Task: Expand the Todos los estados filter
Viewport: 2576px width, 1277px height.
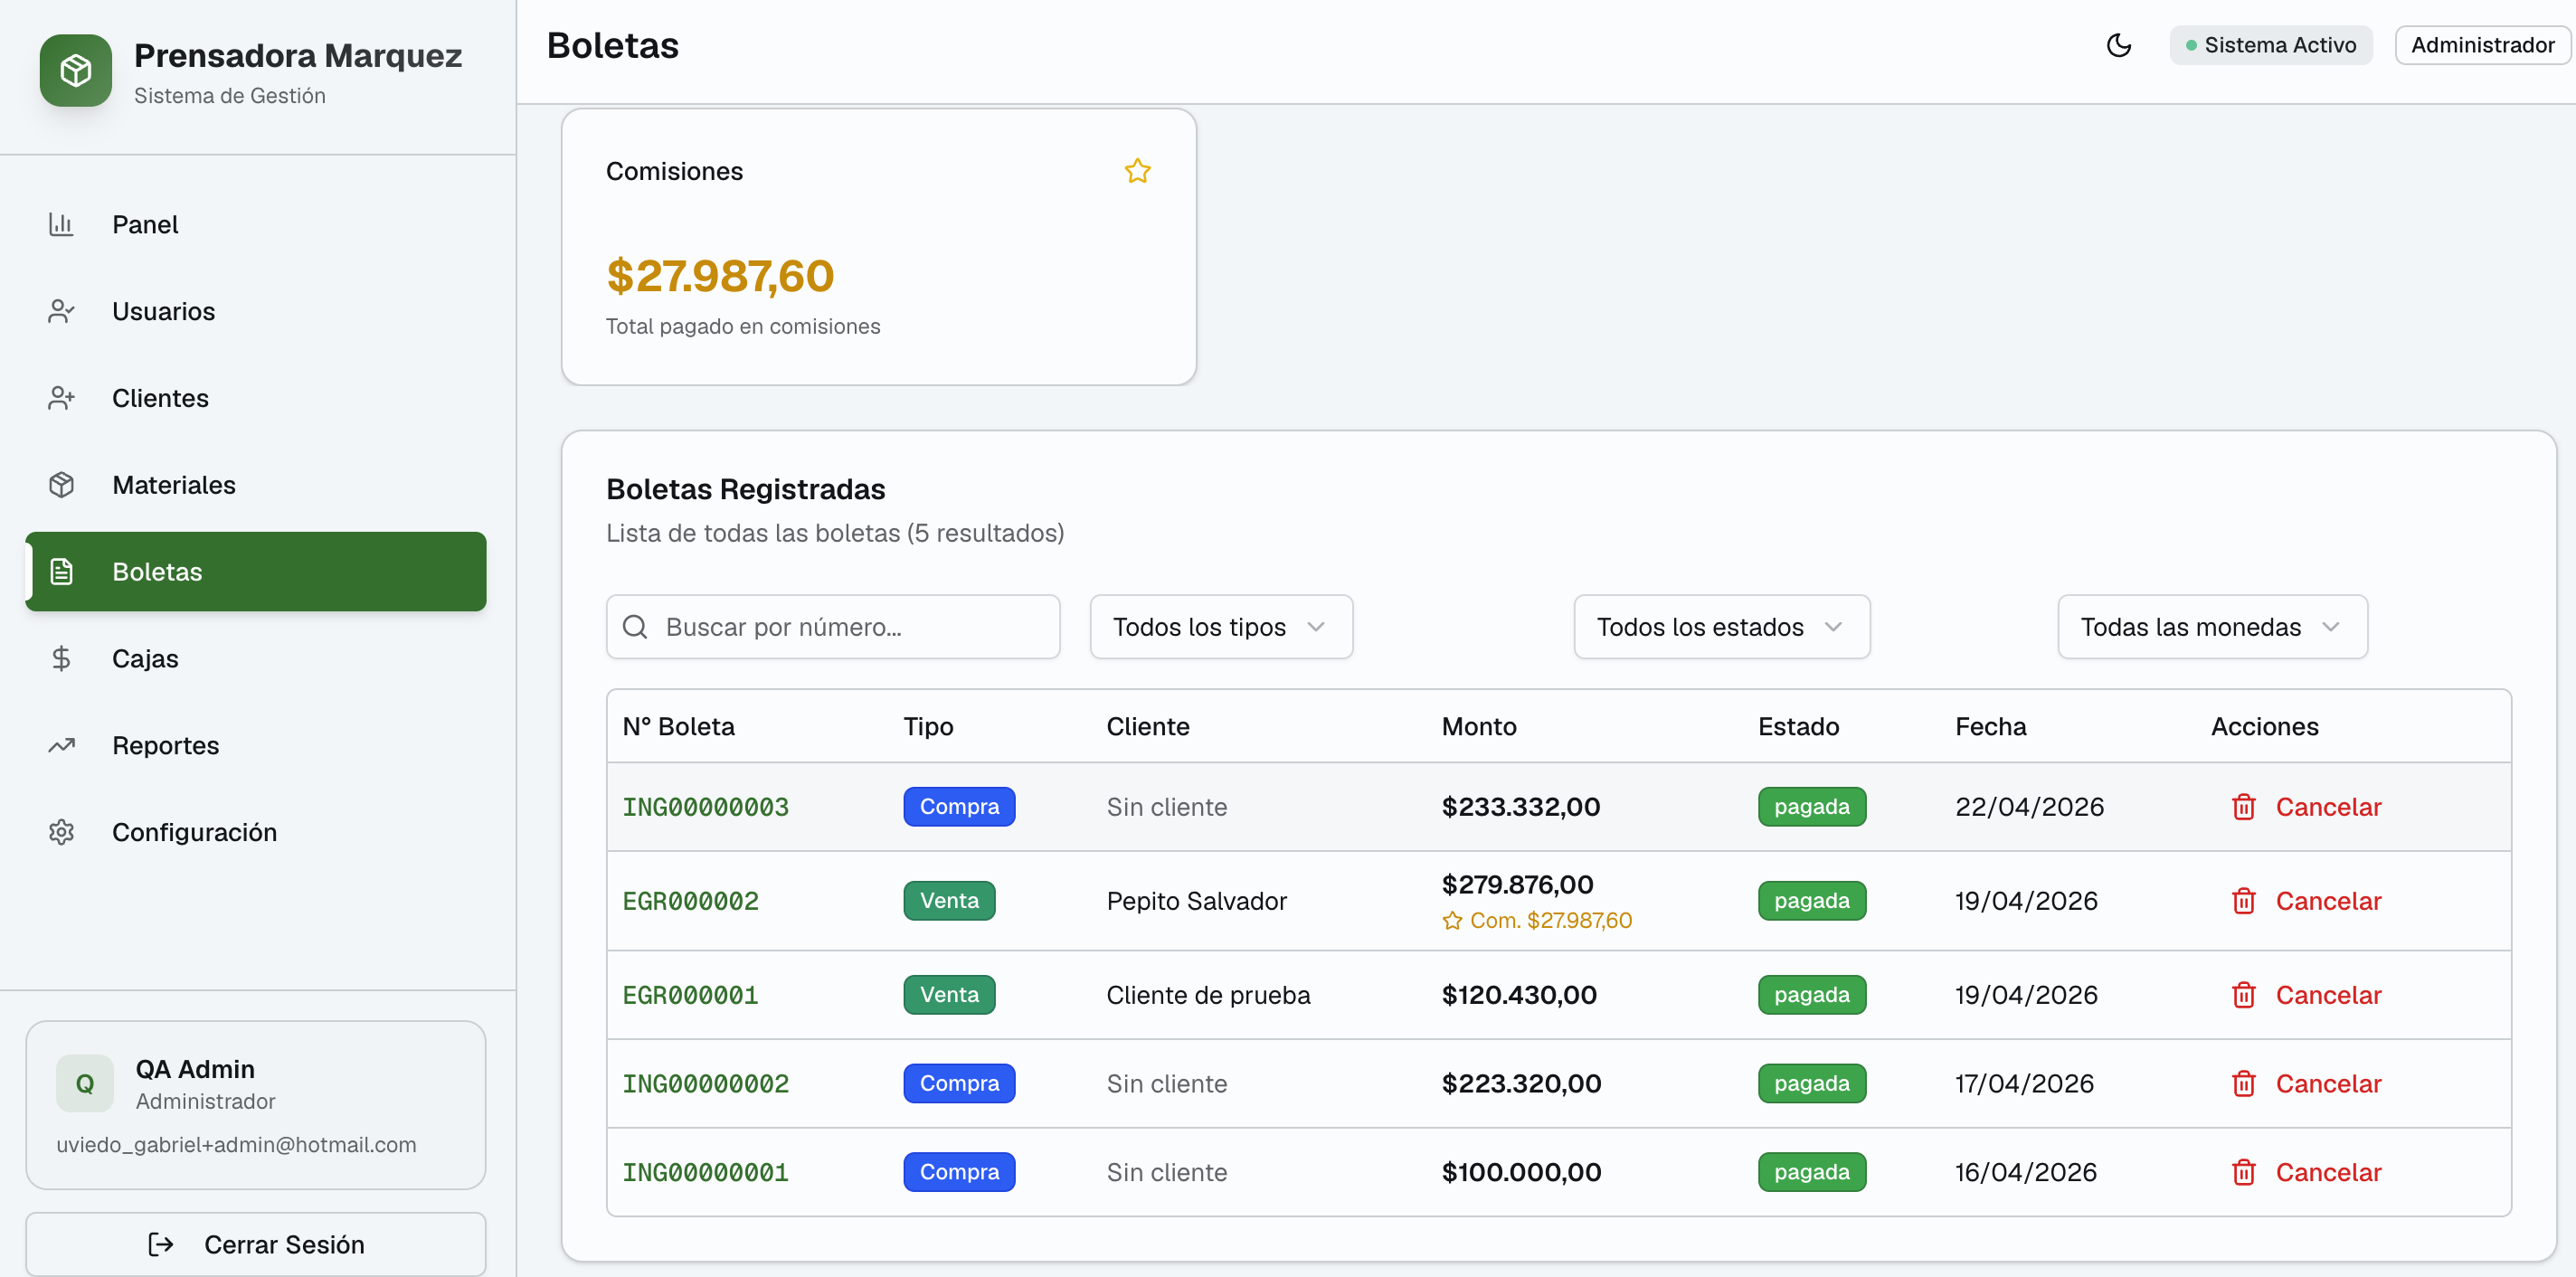Action: [1720, 627]
